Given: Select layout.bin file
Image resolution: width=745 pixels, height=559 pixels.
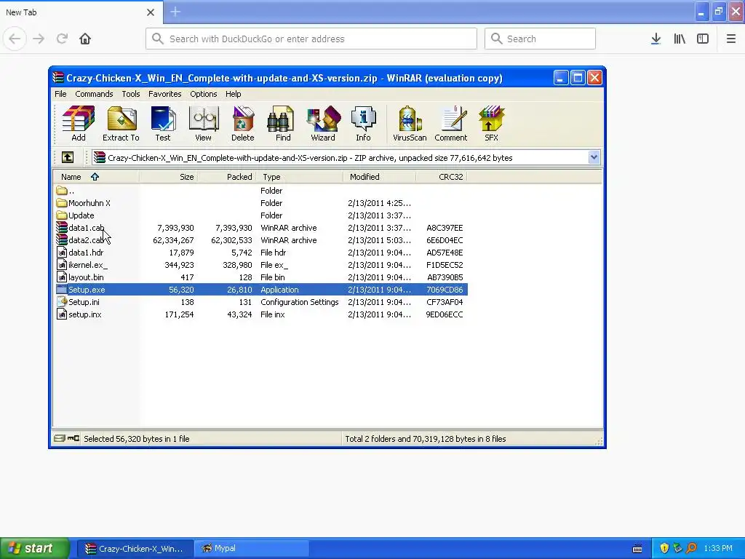Looking at the screenshot, I should tap(260, 277).
